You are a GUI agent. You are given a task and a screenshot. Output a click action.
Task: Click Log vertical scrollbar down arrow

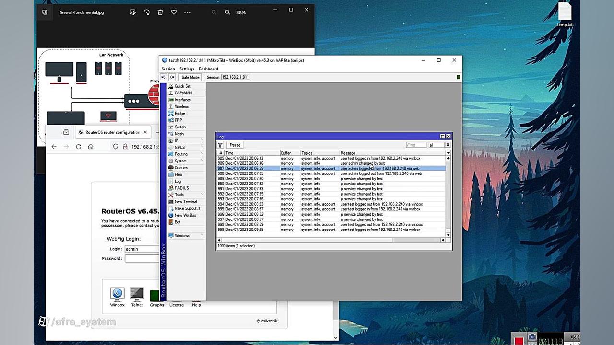click(449, 235)
